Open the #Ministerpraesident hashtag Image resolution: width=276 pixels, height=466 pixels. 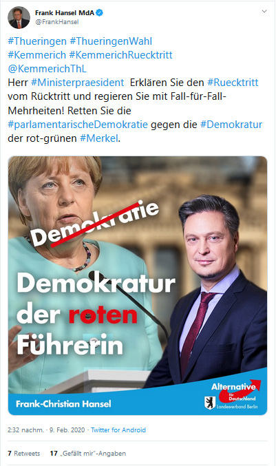[78, 83]
